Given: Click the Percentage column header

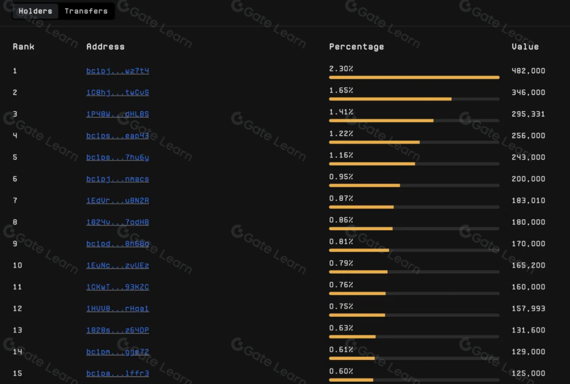Looking at the screenshot, I should pos(356,47).
